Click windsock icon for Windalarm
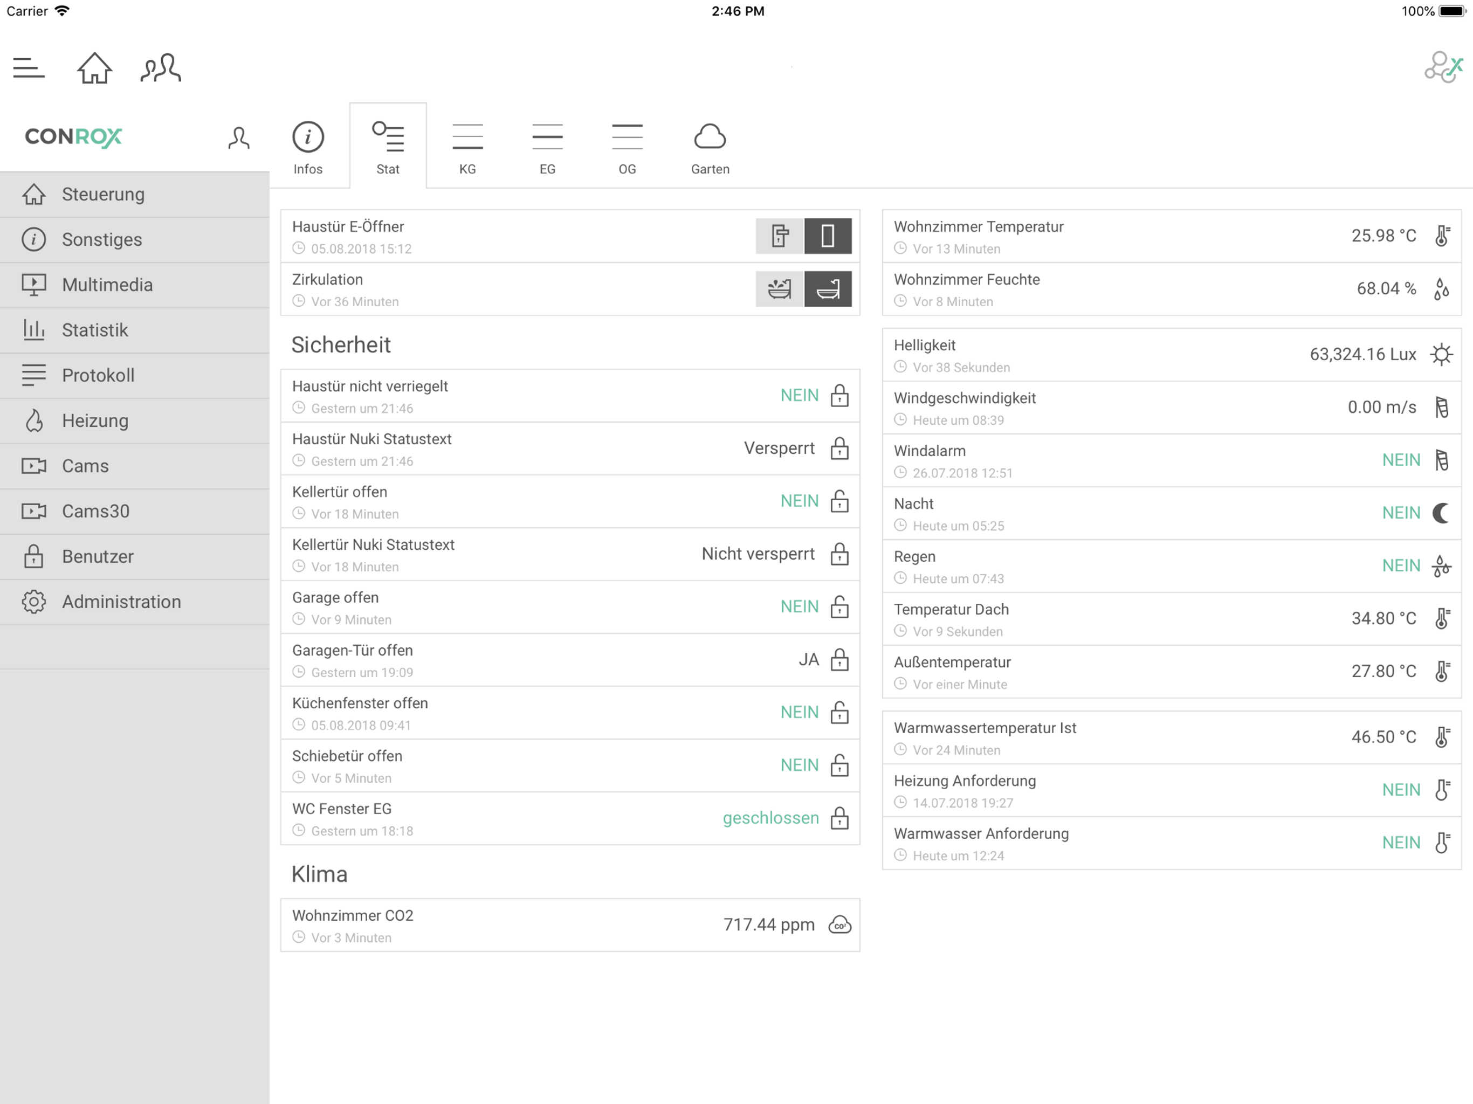The height and width of the screenshot is (1104, 1473). coord(1442,460)
